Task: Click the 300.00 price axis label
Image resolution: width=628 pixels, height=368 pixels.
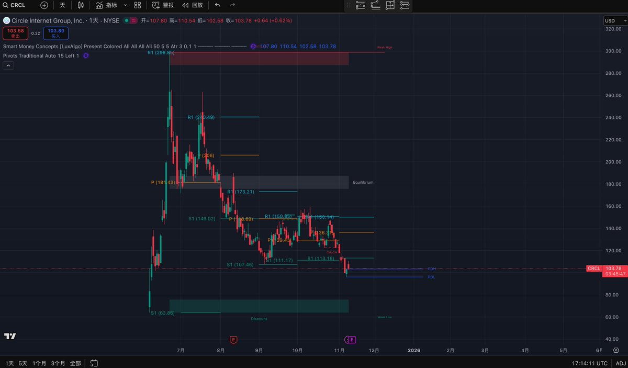Action: tap(612, 51)
